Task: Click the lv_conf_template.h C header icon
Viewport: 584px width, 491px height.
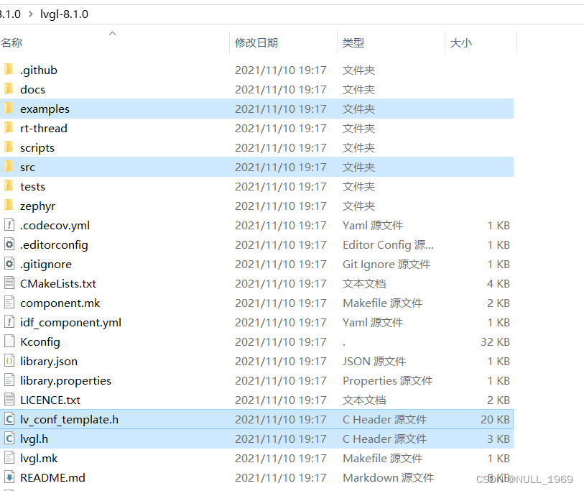Action: [x=9, y=419]
